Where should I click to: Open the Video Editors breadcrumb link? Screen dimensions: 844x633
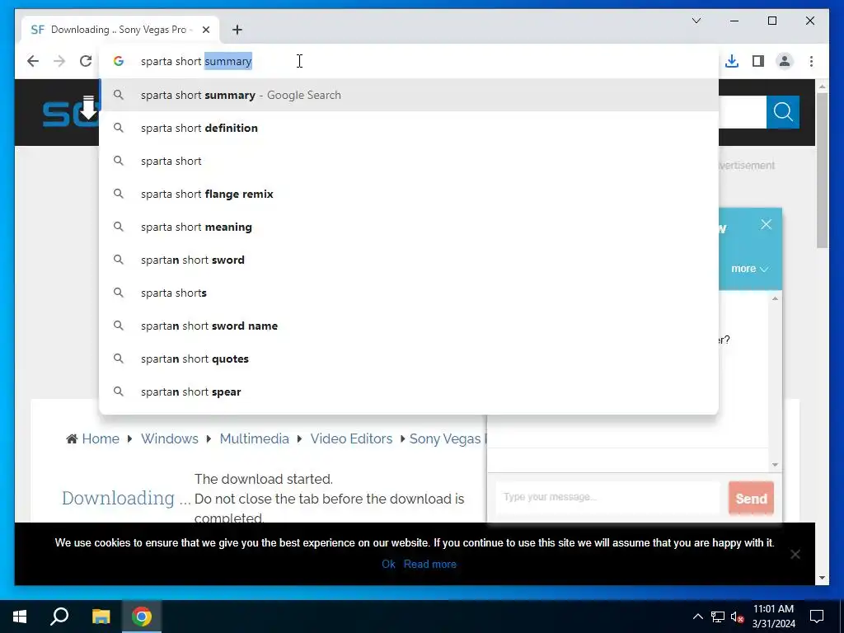(351, 438)
